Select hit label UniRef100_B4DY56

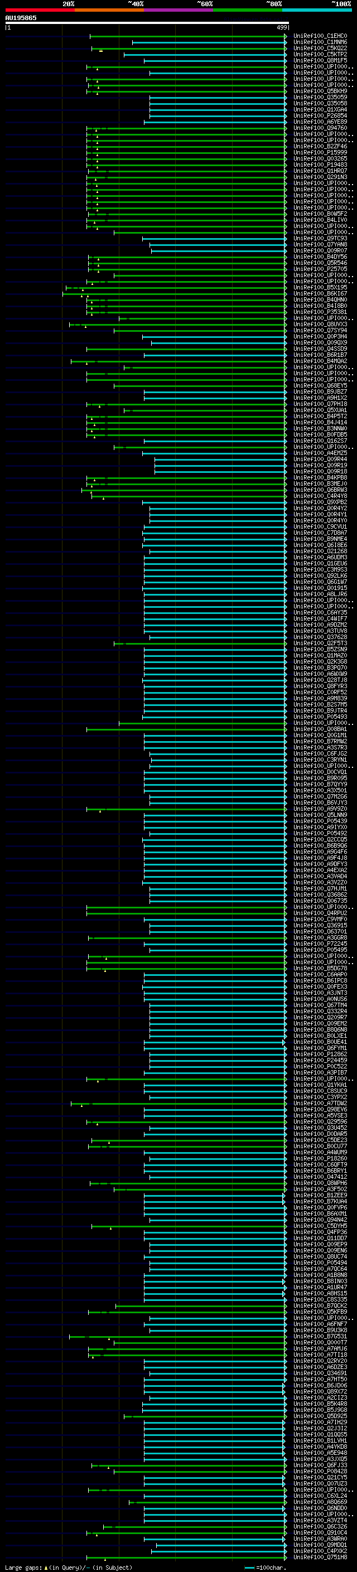320,257
